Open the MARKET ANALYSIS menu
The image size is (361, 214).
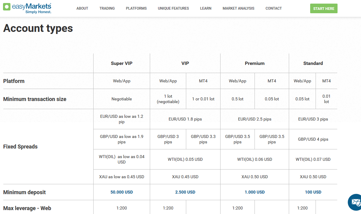tap(239, 8)
